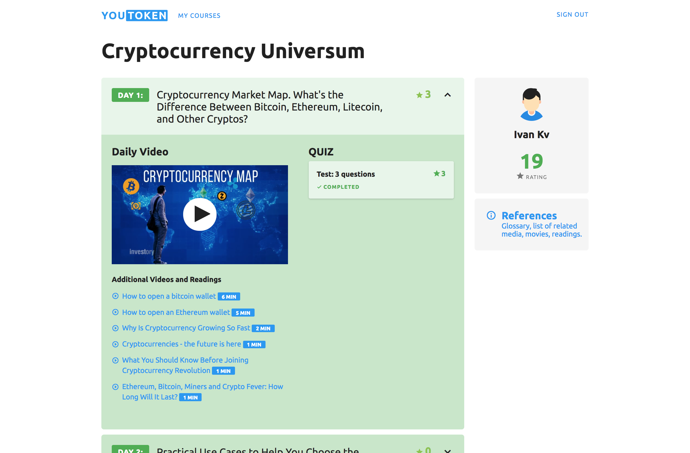Viewport: 690px width, 453px height.
Task: Click play icon next to Cryptocurrency Growing link
Action: tap(115, 328)
